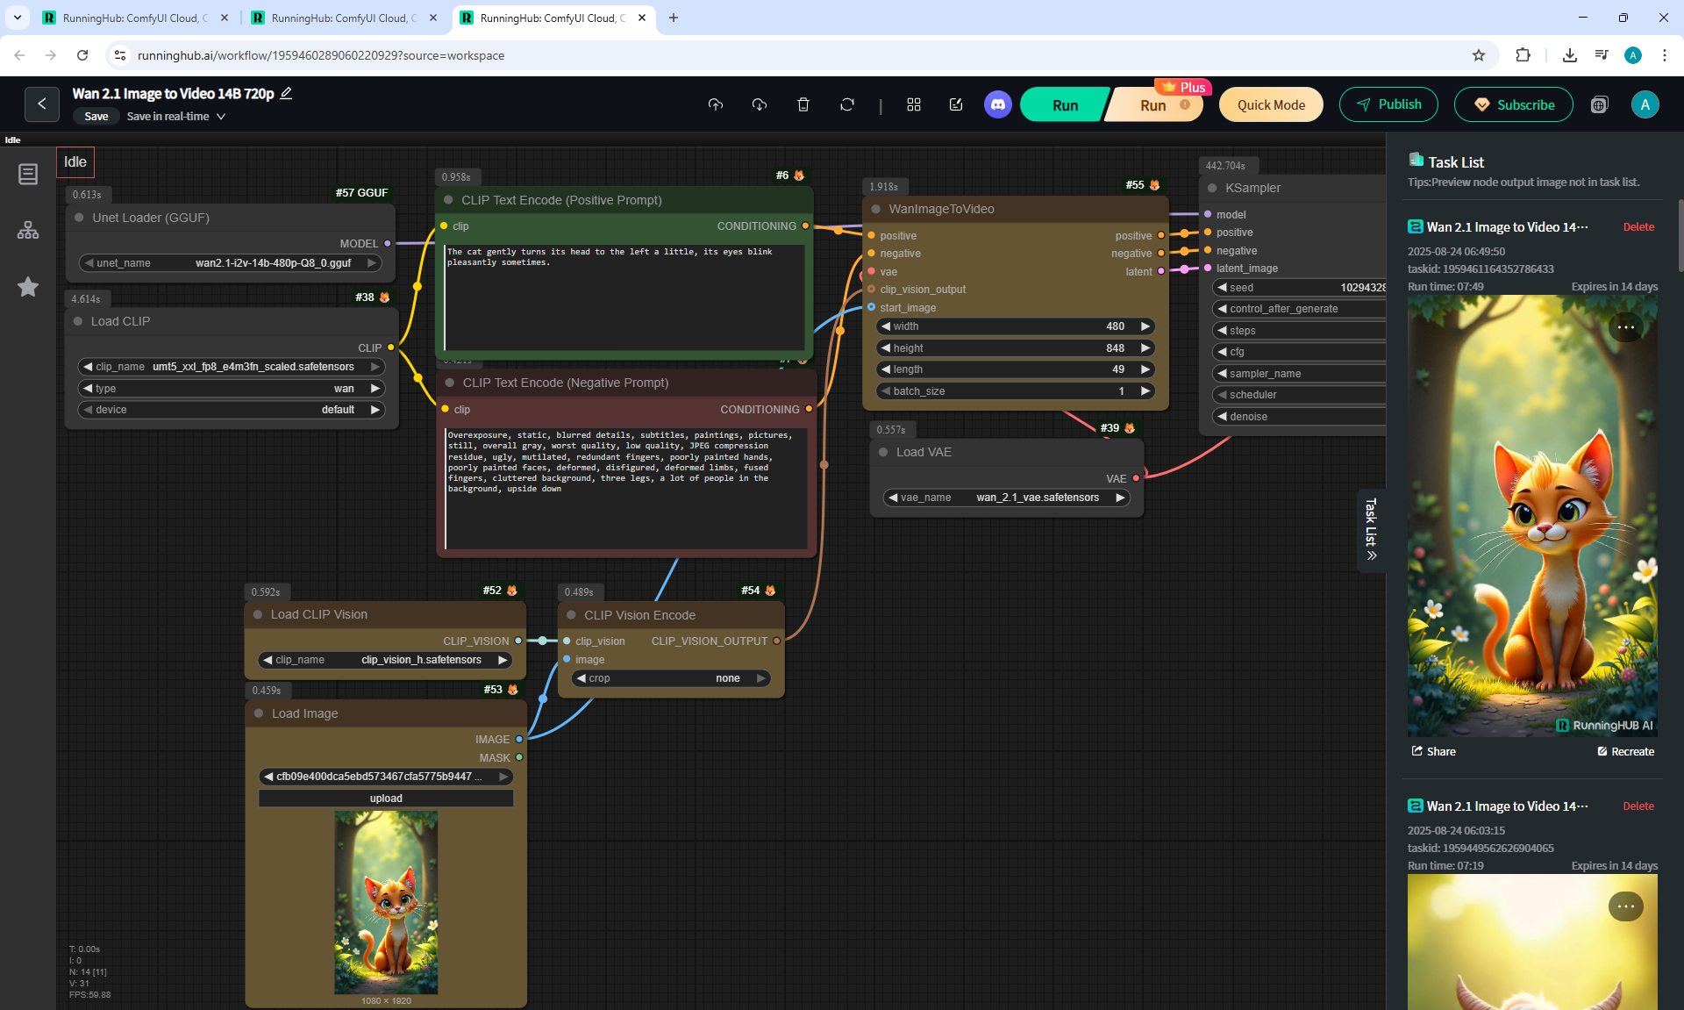Toggle collapse dot on Unet Loader node
The height and width of the screenshot is (1010, 1684).
click(79, 218)
